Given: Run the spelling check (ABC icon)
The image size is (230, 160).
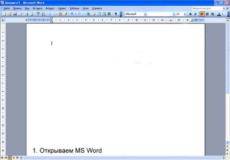Looking at the screenshot, I should (38, 14).
